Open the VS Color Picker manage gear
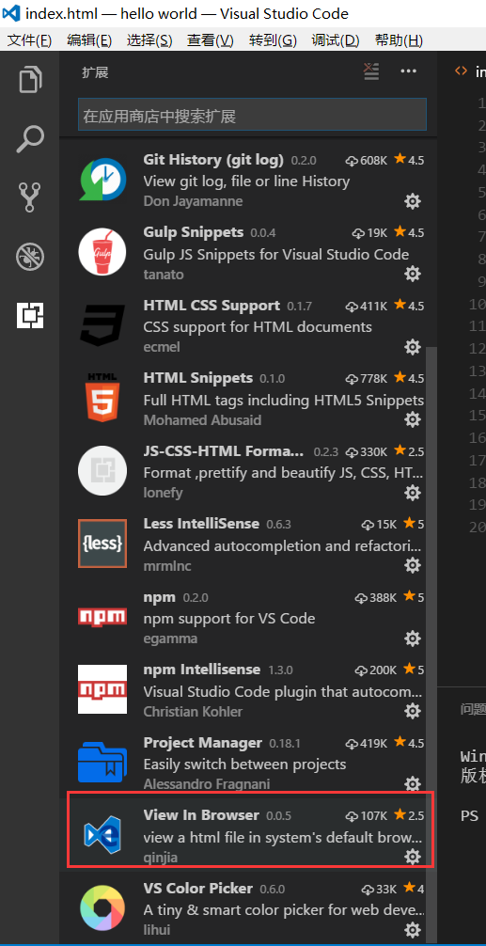486x946 pixels. pyautogui.click(x=413, y=929)
